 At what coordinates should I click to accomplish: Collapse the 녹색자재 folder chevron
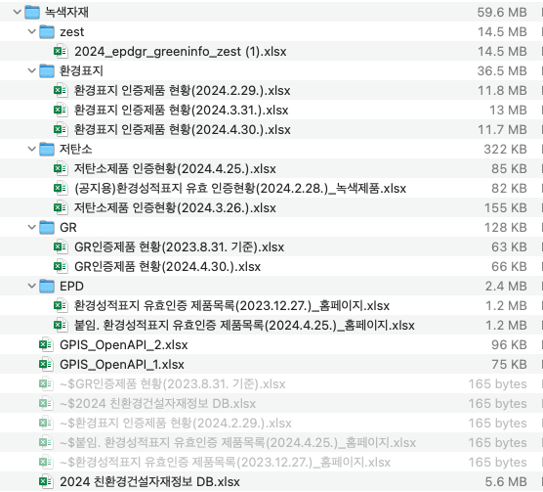pos(18,12)
